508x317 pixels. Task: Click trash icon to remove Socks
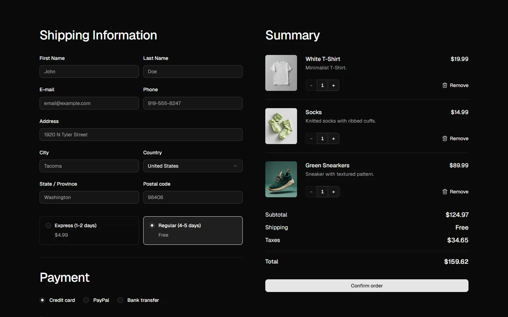pyautogui.click(x=445, y=138)
